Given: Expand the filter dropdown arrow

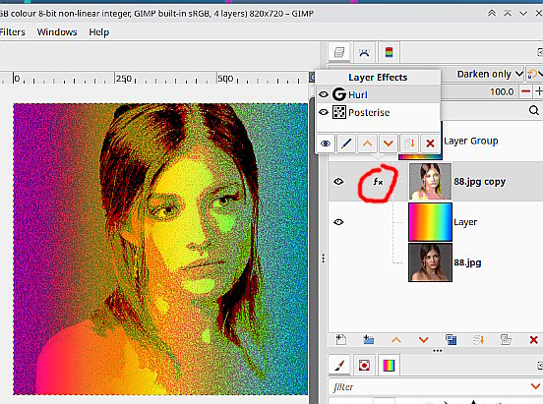Looking at the screenshot, I should (535, 386).
